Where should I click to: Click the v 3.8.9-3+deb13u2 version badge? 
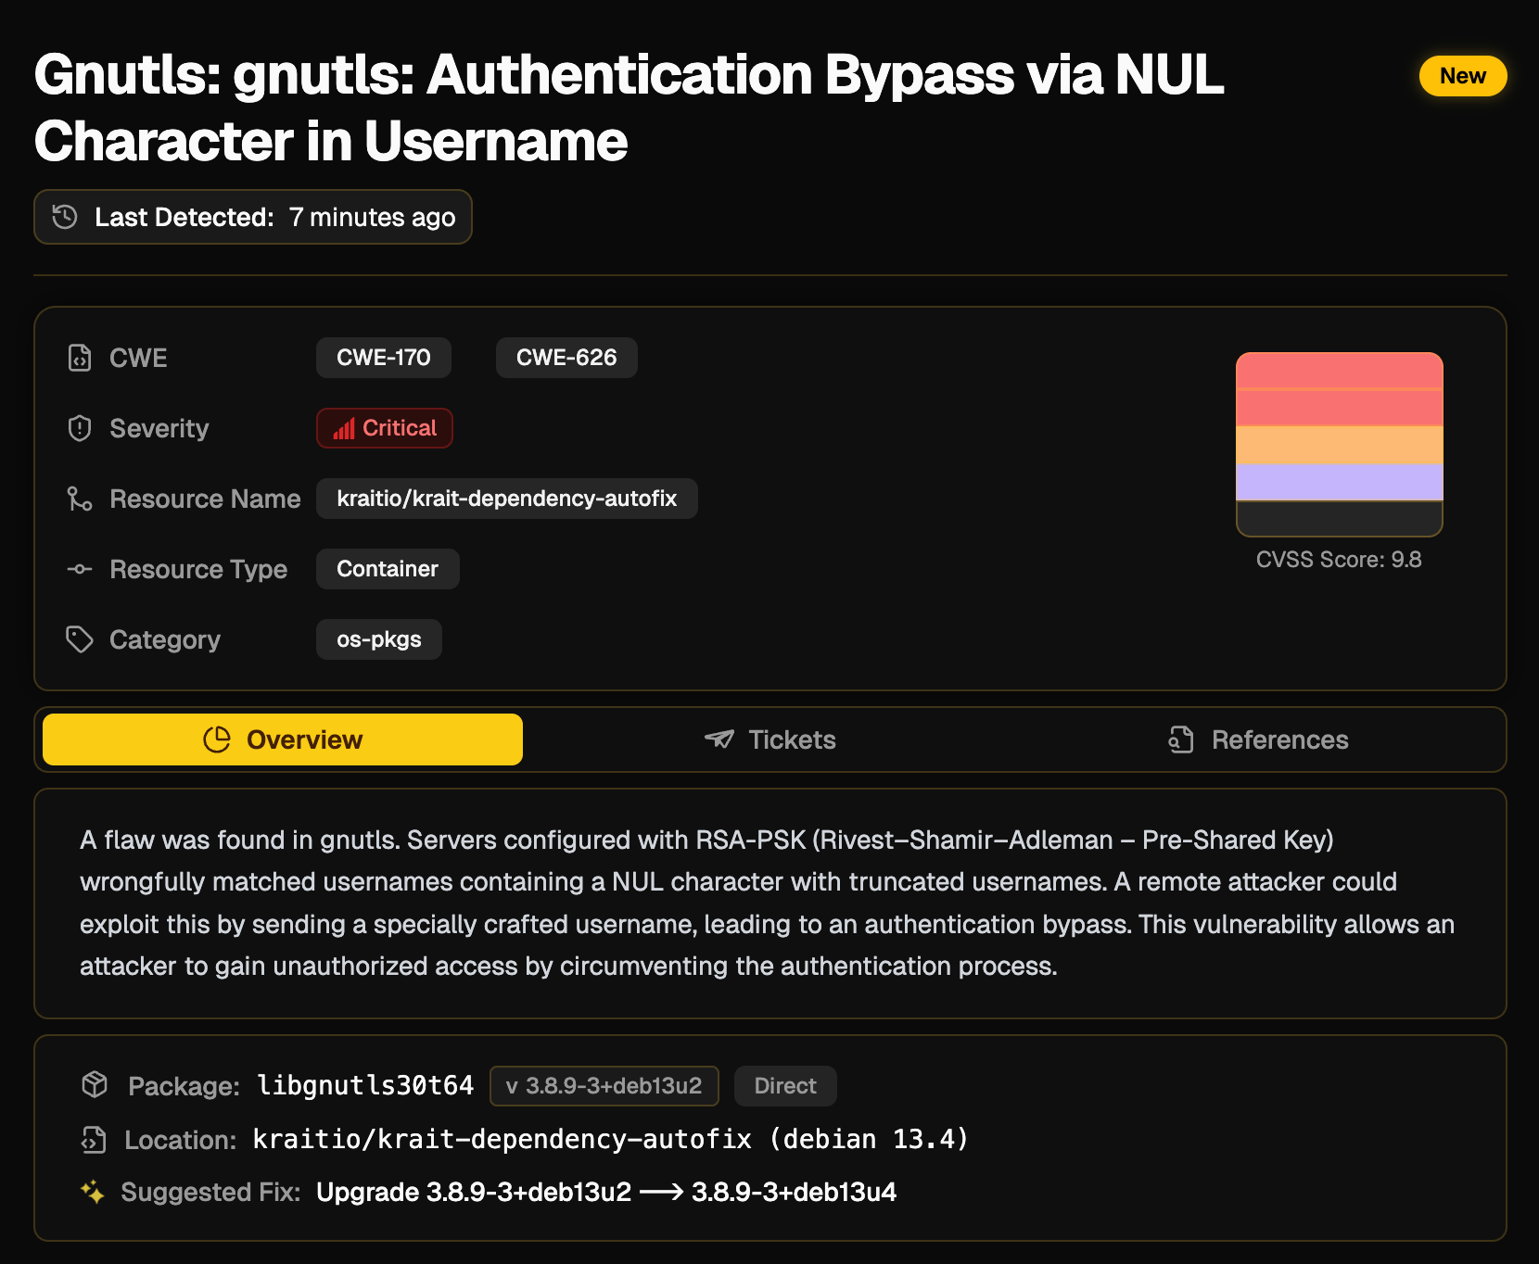pos(604,1086)
